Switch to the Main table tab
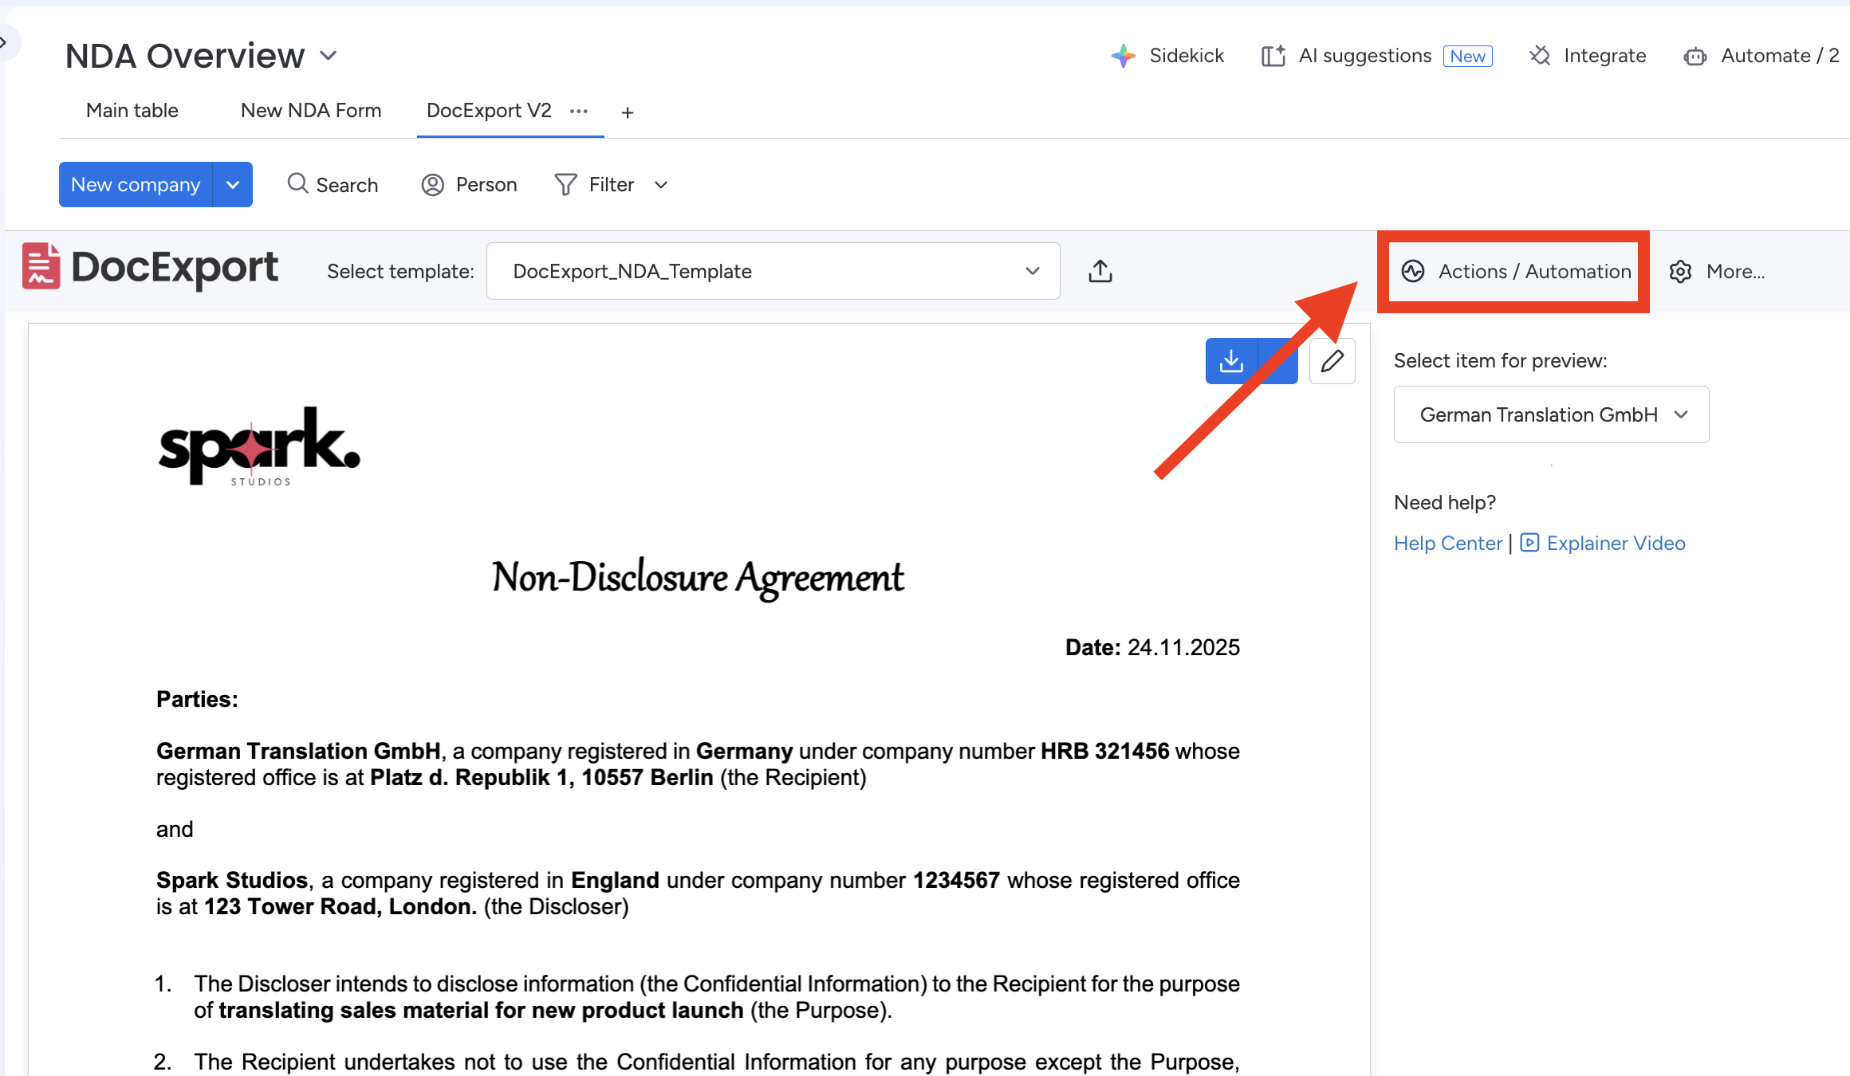This screenshot has height=1076, width=1850. pos(132,111)
